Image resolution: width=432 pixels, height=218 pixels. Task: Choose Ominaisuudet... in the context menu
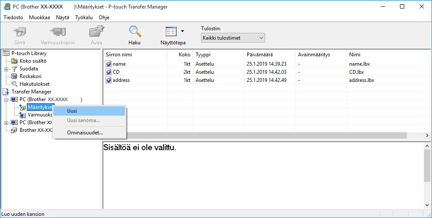coord(89,133)
